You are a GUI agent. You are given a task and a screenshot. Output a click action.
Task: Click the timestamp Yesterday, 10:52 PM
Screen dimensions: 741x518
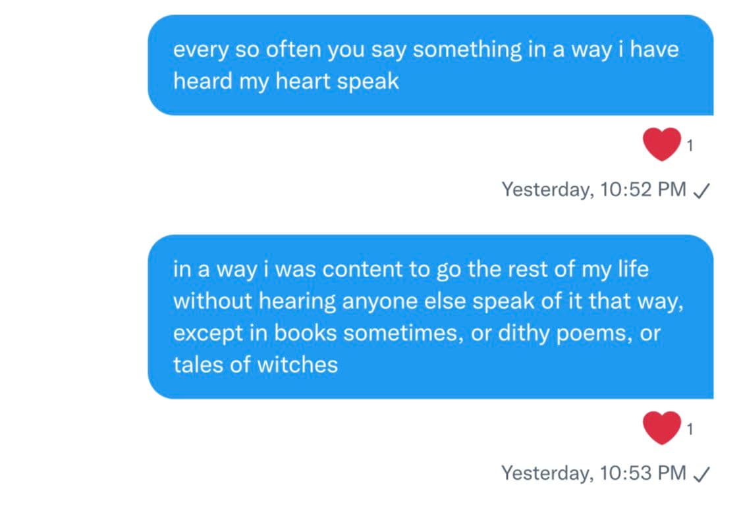(x=594, y=190)
